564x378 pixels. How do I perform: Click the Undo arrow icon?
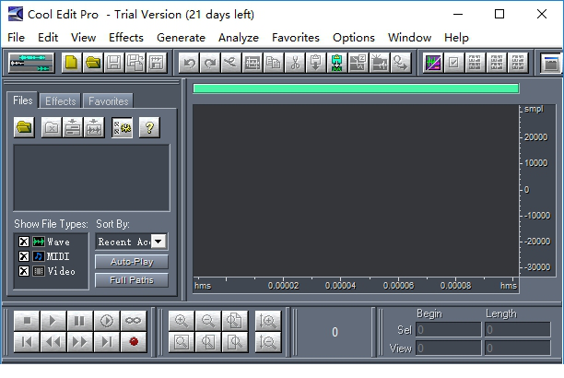[x=189, y=63]
